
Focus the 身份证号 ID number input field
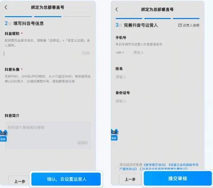(x=157, y=101)
